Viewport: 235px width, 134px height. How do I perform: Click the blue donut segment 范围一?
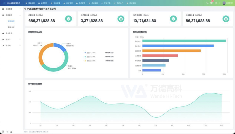click(x=61, y=47)
